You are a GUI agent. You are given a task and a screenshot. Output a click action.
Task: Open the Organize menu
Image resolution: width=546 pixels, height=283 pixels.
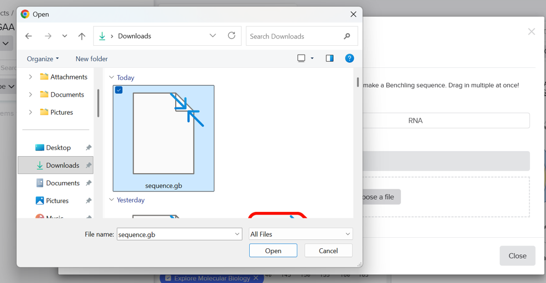point(43,59)
